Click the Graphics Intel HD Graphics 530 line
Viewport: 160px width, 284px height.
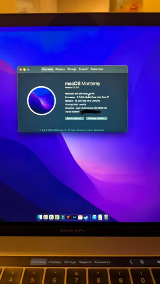pyautogui.click(x=86, y=108)
